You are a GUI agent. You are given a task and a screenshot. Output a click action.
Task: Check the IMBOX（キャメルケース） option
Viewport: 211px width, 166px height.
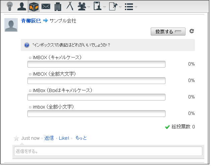click(30, 58)
